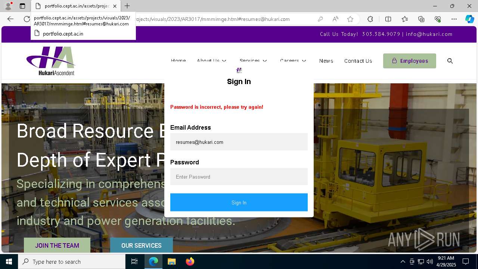Viewport: 478px width, 269px height.
Task: Click the info@hukari.com email link
Action: (x=429, y=34)
